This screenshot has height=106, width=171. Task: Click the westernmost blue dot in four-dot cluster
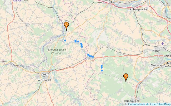click(x=88, y=55)
